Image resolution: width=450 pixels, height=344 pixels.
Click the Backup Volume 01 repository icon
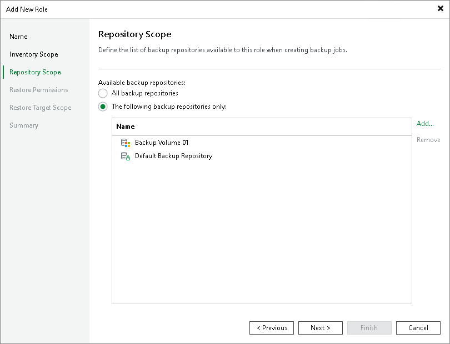coord(126,143)
